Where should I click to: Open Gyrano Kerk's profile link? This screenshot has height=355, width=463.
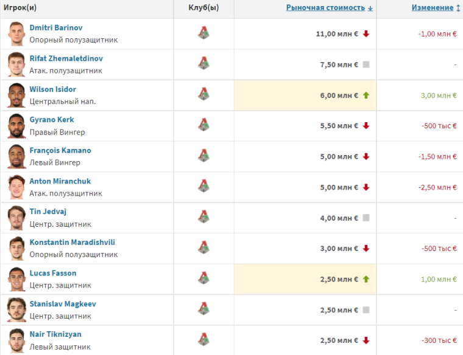[52, 120]
